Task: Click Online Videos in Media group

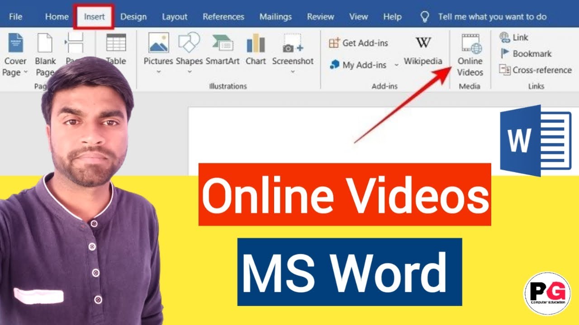Action: point(470,54)
